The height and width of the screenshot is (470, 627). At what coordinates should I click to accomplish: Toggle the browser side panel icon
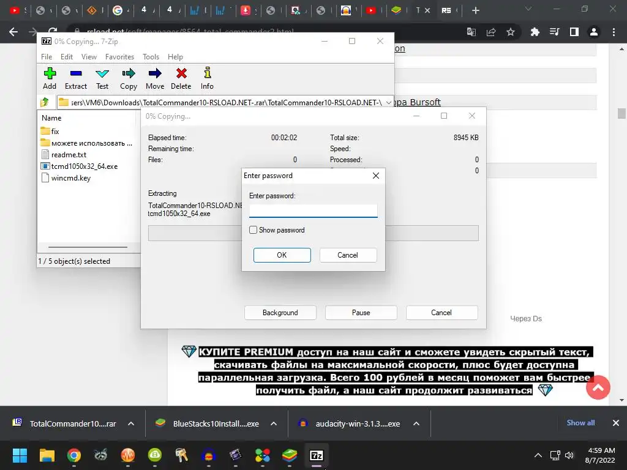pos(574,32)
